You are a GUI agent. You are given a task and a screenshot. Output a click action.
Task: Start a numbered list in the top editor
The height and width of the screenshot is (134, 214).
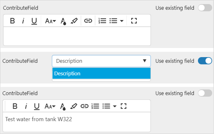102,21
